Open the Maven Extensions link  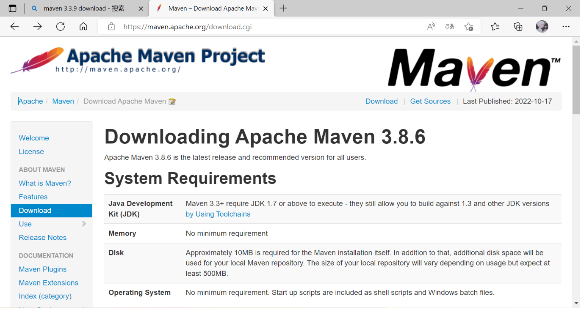point(49,283)
